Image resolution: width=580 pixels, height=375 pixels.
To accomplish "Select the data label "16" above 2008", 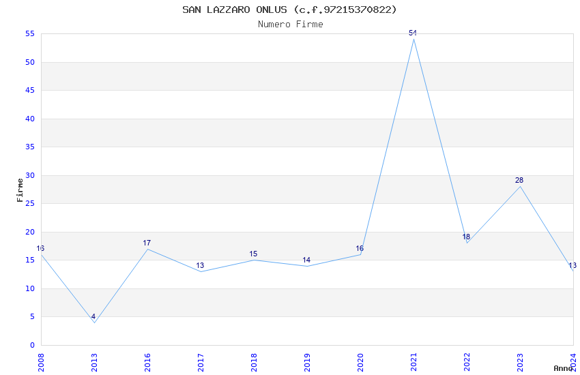I will (40, 249).
